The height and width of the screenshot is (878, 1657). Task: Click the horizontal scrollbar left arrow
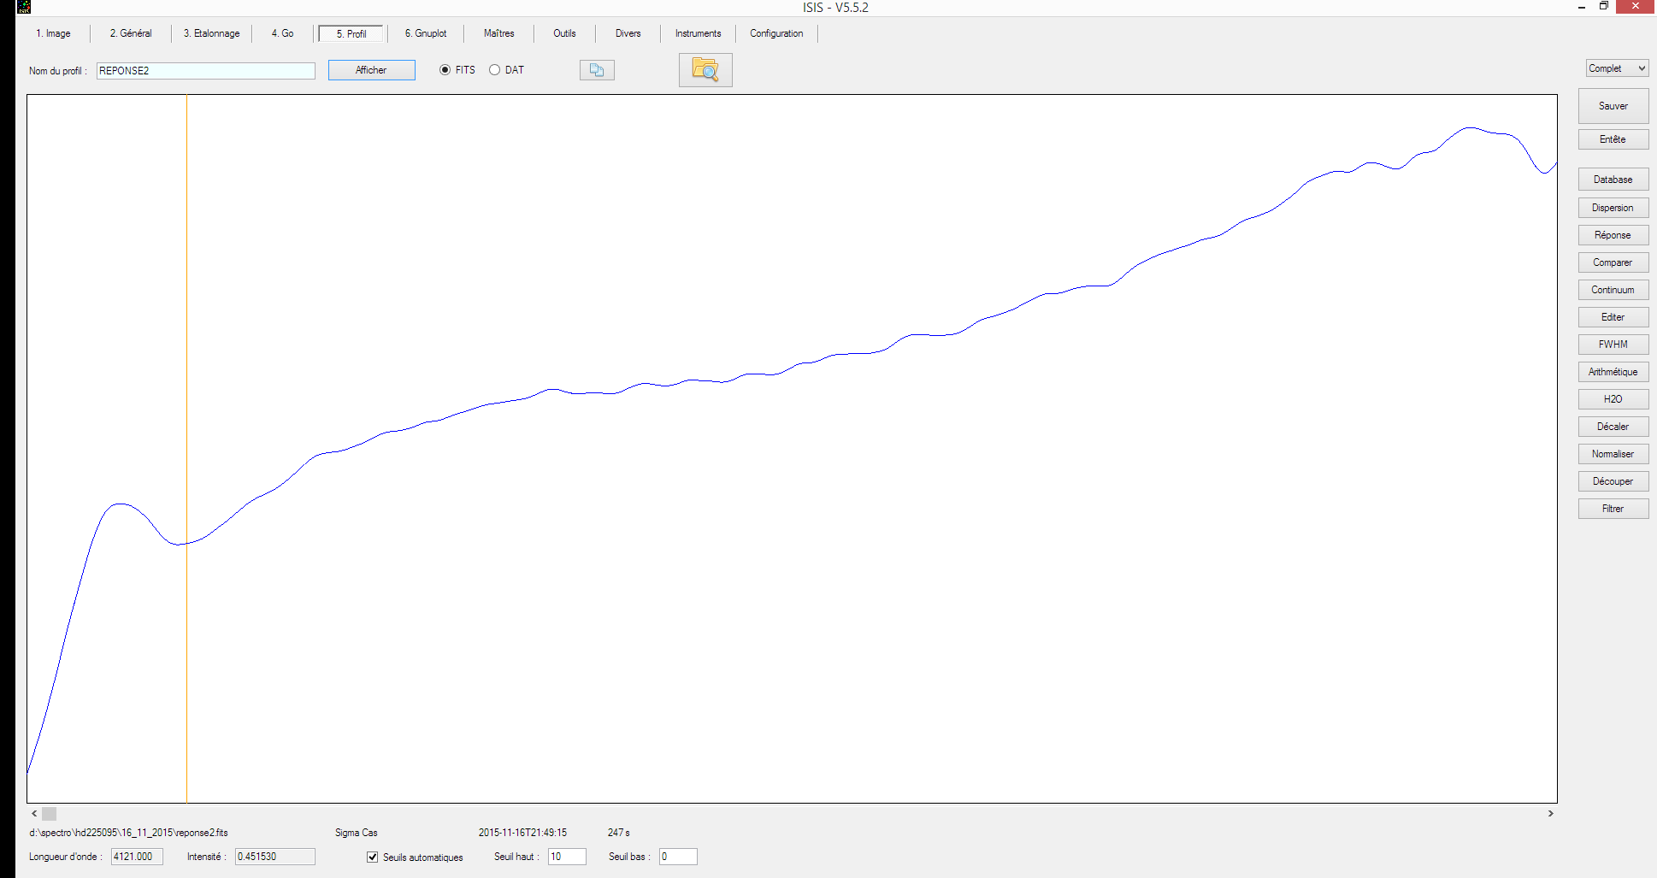point(34,814)
